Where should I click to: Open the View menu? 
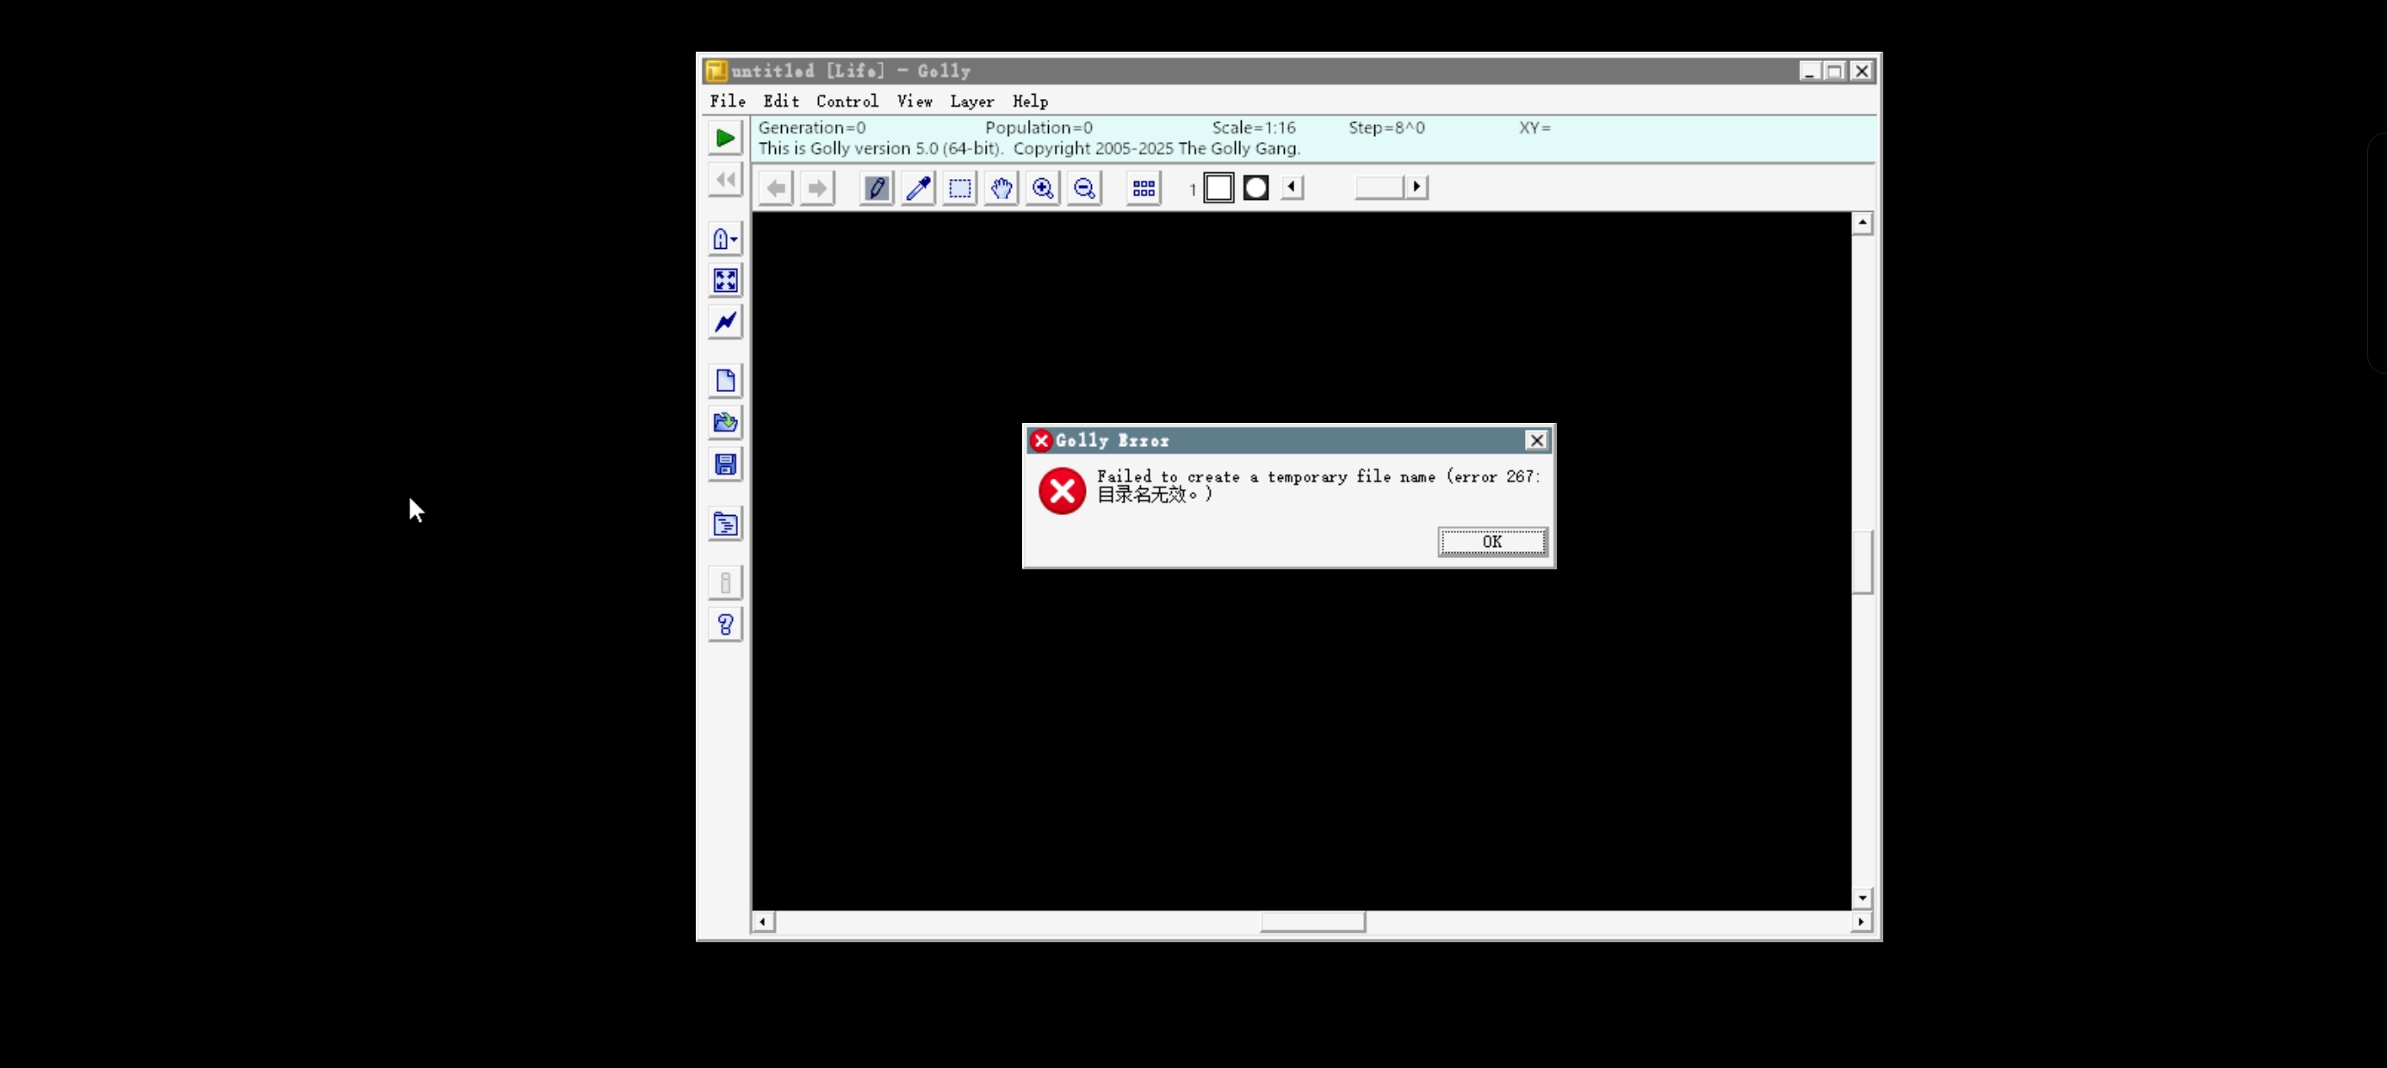click(914, 101)
